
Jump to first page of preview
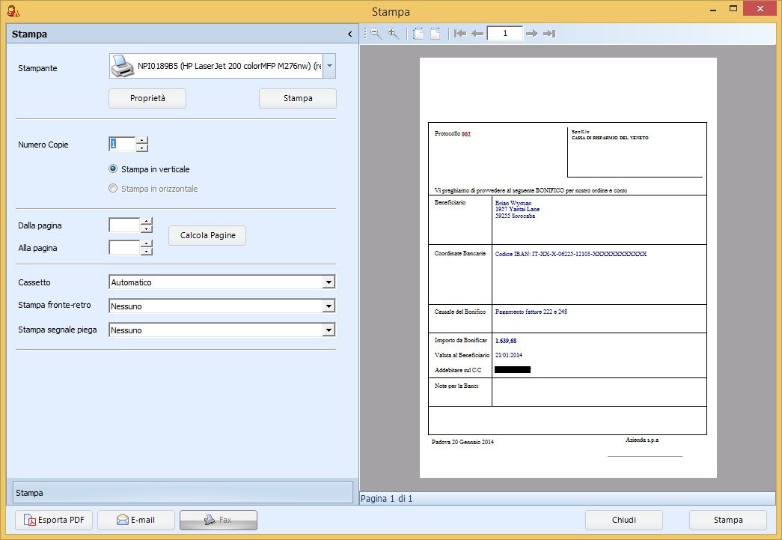coord(460,34)
